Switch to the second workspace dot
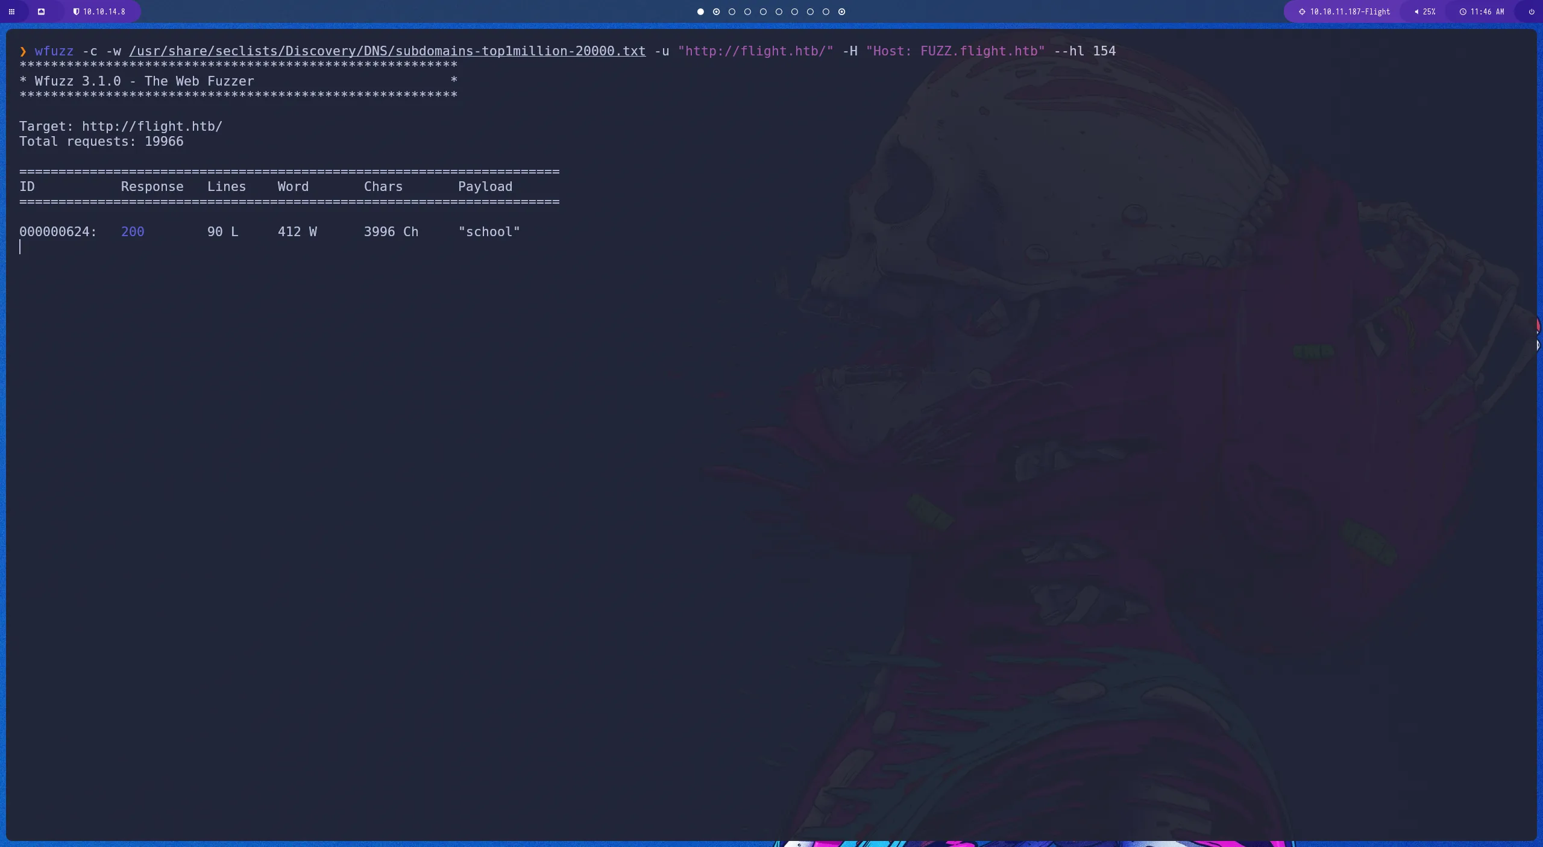Screen dimensions: 1543x847 [716, 11]
